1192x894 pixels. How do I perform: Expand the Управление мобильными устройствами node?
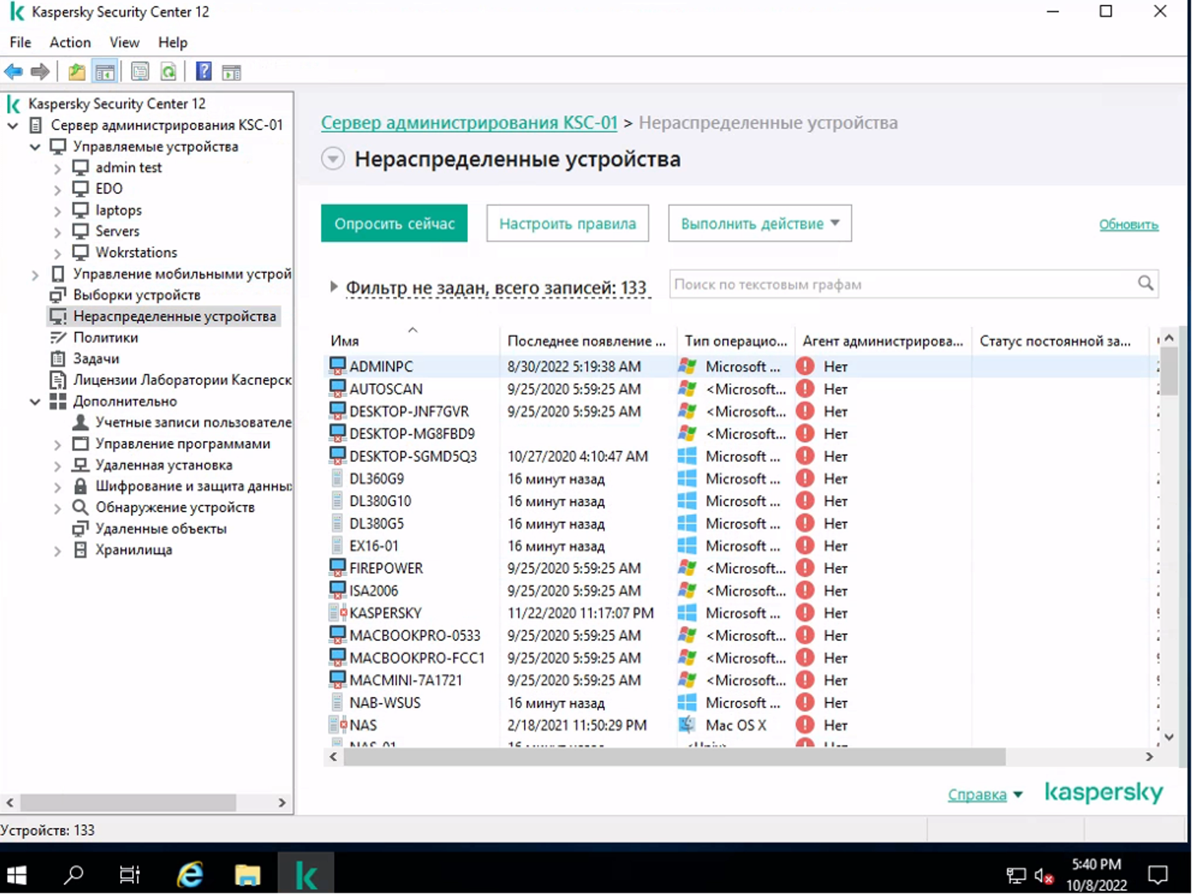(35, 275)
